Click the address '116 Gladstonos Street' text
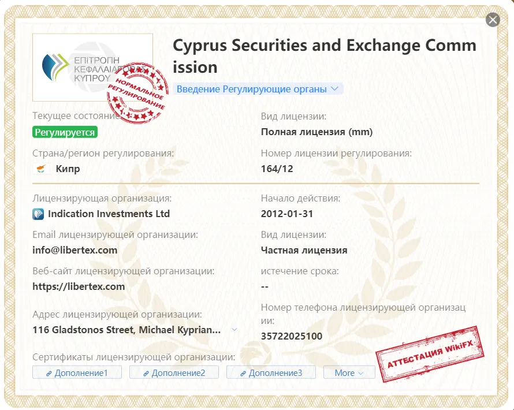The width and height of the screenshot is (514, 410). (x=126, y=330)
